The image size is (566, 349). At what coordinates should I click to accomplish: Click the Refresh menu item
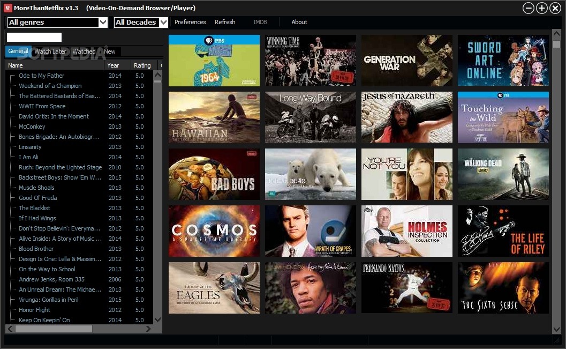click(x=225, y=22)
